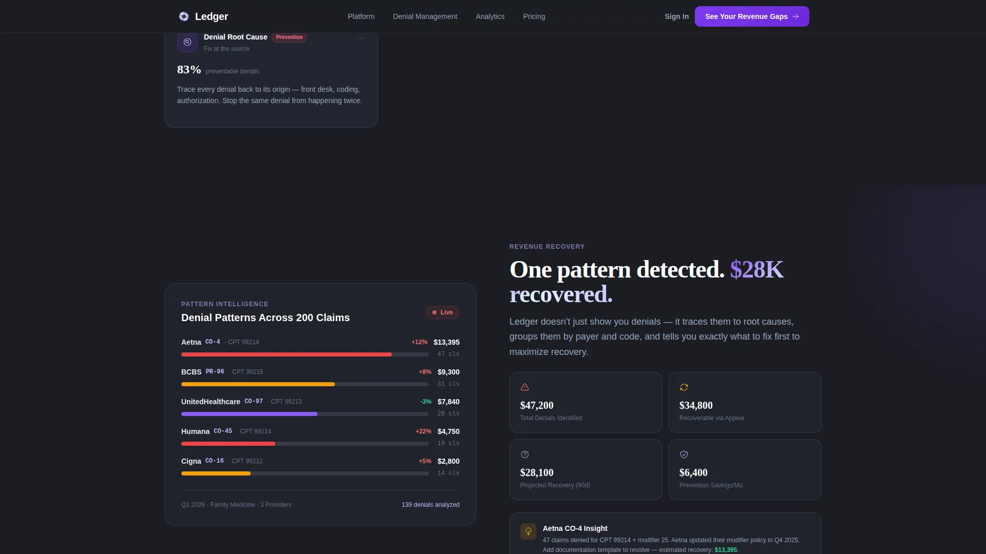This screenshot has height=554, width=986.
Task: Open the Pricing nav item
Action: 534,16
